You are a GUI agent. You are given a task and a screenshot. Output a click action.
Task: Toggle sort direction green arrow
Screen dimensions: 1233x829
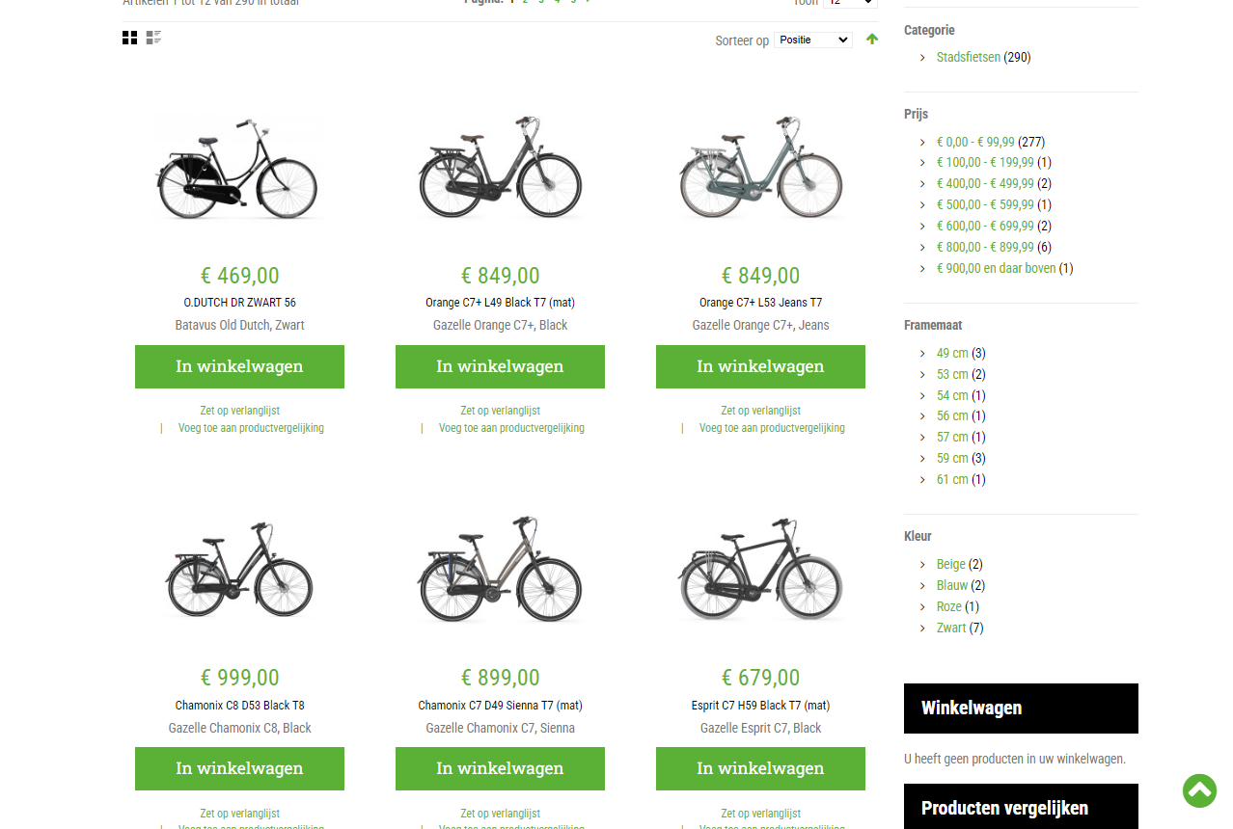tap(872, 40)
